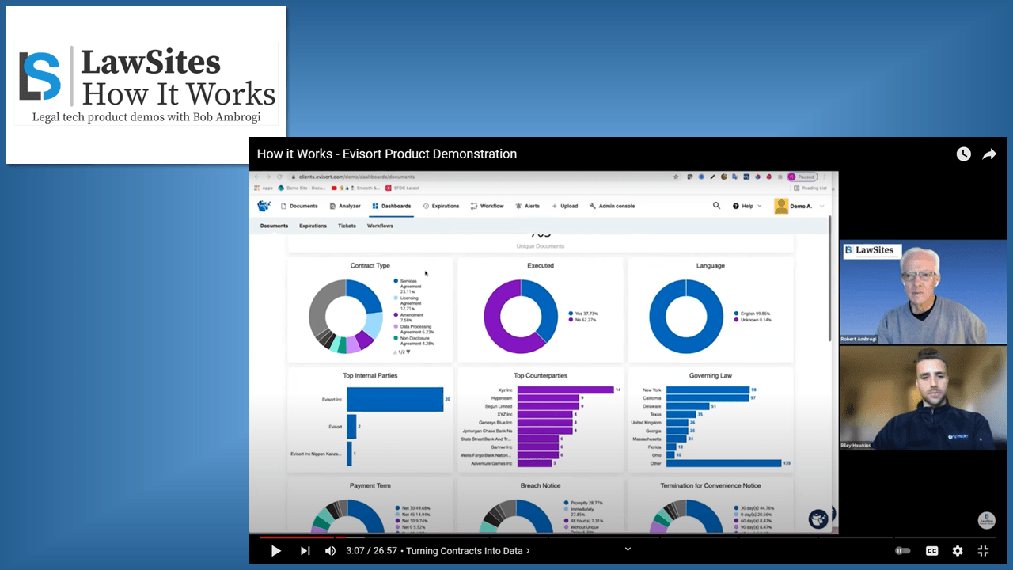The image size is (1013, 570).
Task: Open the Help dropdown
Action: pyautogui.click(x=747, y=206)
